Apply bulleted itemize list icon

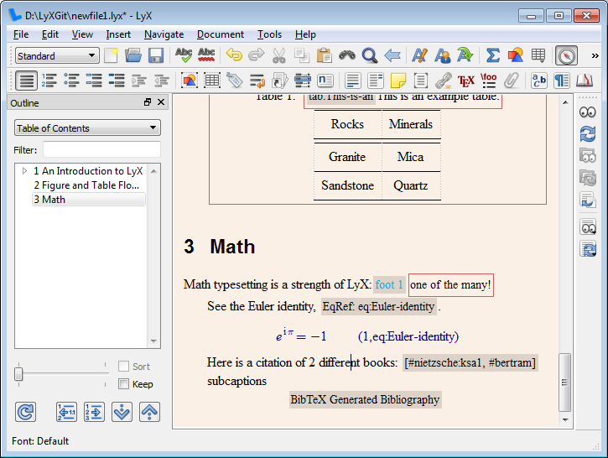pos(72,81)
